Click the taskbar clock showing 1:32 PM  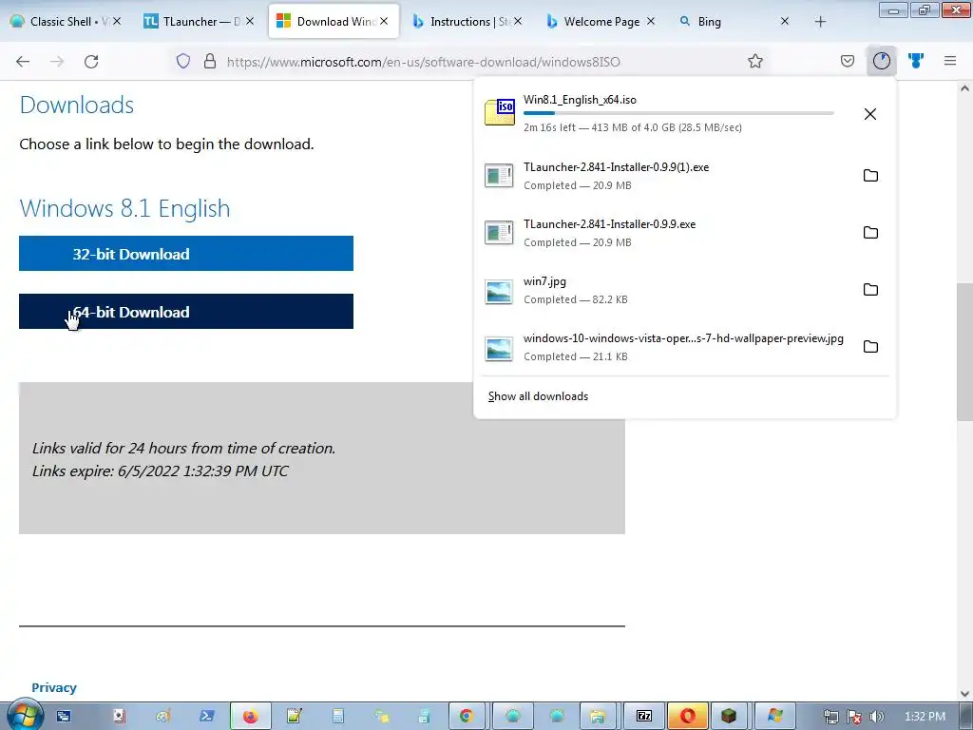925,717
